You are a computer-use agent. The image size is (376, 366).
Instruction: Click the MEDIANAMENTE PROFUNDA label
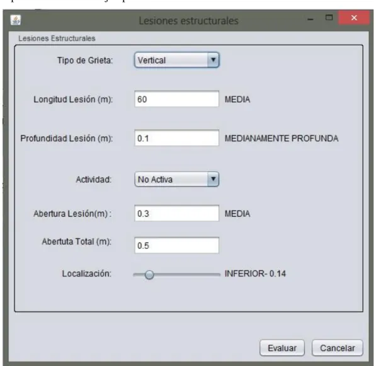(282, 139)
